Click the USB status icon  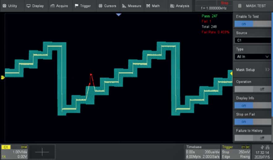[262, 147]
